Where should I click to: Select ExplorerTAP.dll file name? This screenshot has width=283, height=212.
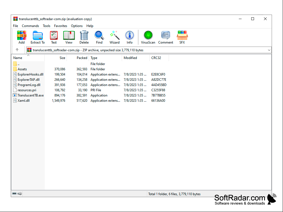pyautogui.click(x=28, y=79)
